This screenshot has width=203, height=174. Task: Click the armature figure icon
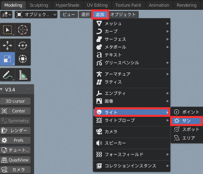click(x=99, y=74)
